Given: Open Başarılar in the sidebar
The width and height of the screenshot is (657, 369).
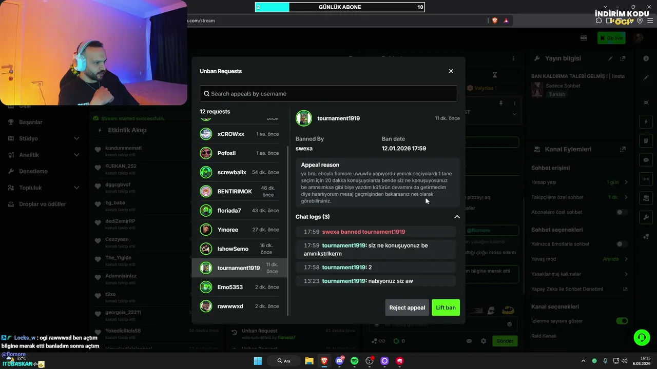Looking at the screenshot, I should pyautogui.click(x=31, y=122).
